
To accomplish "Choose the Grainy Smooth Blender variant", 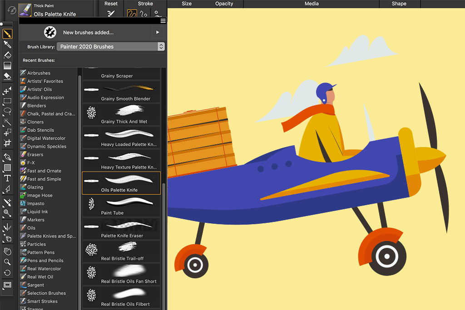I will (x=121, y=92).
